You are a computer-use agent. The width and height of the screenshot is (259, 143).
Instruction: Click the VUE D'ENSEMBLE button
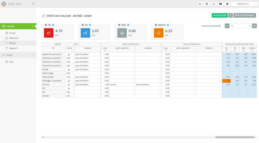pyautogui.click(x=245, y=15)
